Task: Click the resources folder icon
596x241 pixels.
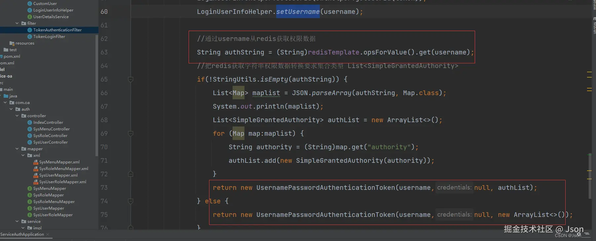Action: click(12, 43)
